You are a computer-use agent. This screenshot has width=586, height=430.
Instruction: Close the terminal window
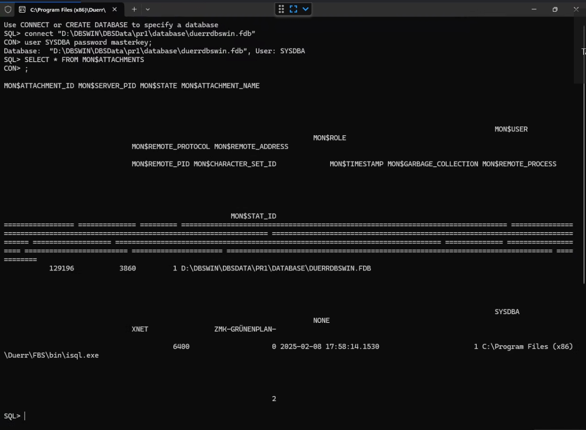576,9
